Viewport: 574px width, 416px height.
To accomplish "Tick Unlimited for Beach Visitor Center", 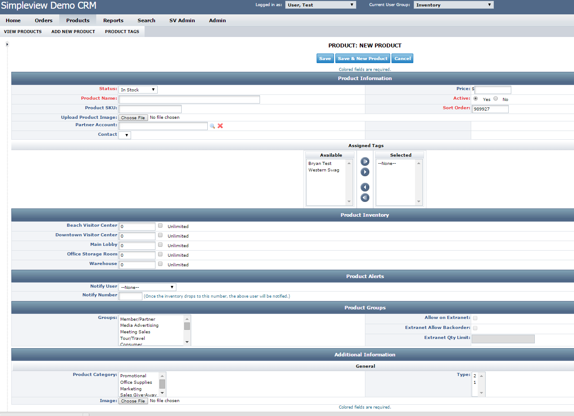I will [x=160, y=225].
